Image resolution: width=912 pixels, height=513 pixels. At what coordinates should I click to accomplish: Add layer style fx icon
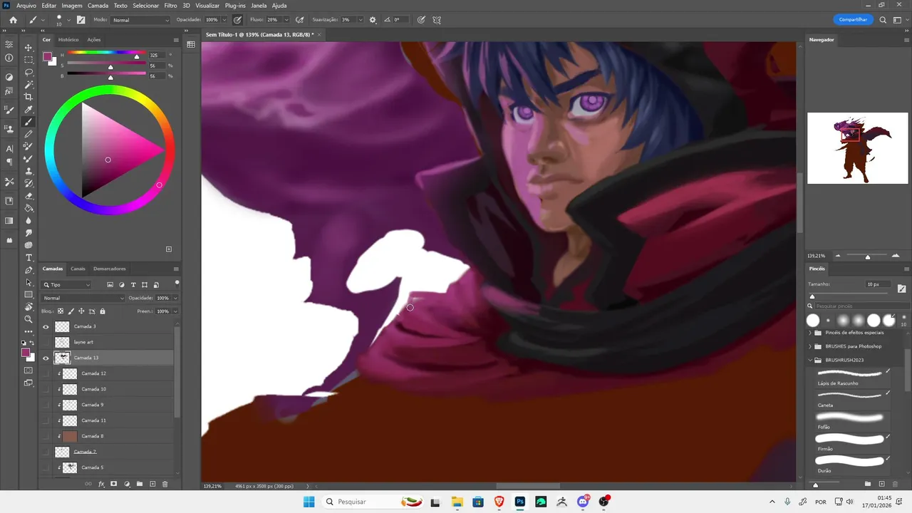click(x=101, y=484)
